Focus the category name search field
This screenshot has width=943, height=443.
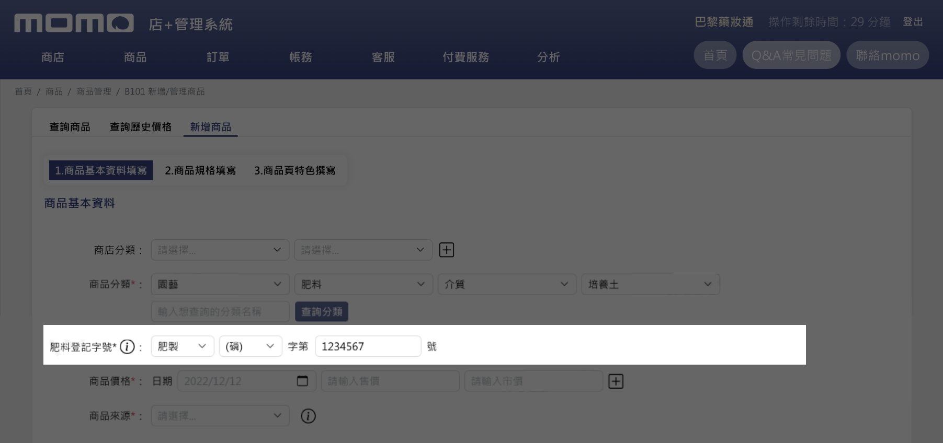click(x=220, y=311)
